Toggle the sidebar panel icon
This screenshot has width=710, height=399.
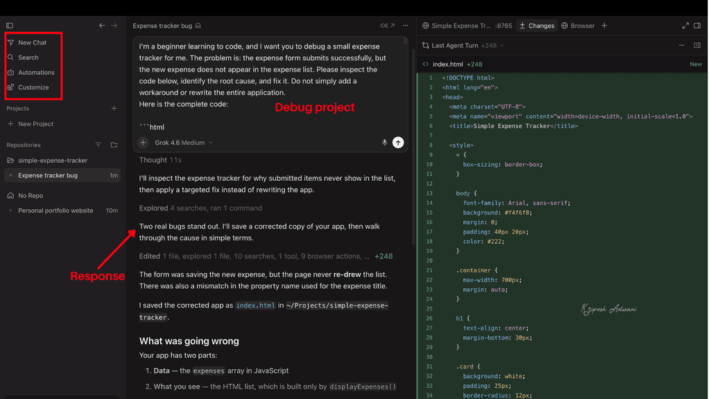coord(10,26)
